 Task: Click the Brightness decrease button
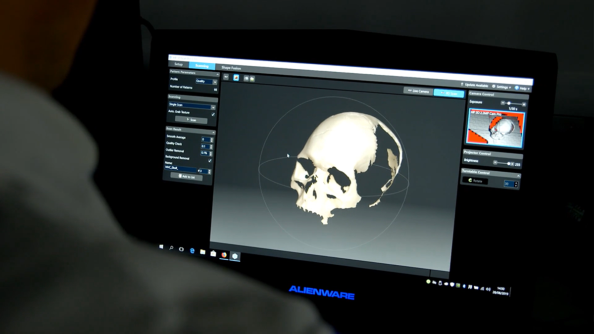click(x=494, y=162)
